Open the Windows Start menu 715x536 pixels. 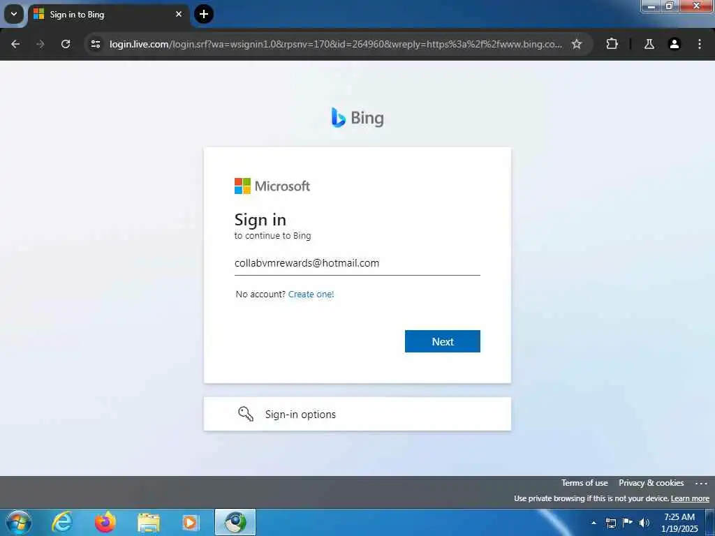[x=19, y=522]
